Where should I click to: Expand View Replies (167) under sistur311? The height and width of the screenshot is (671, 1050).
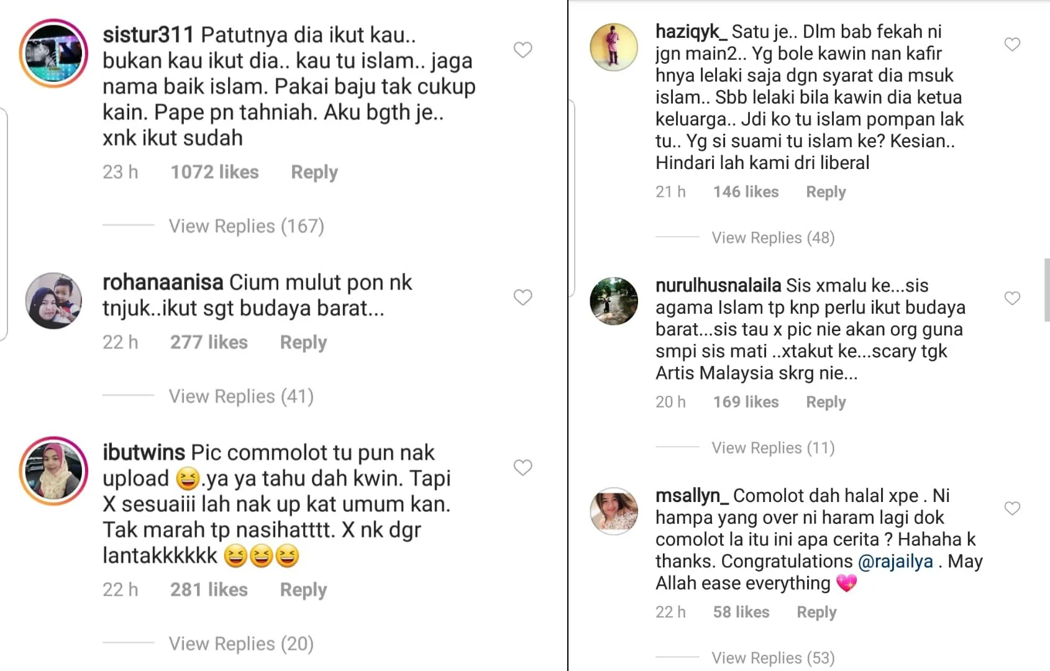246,226
